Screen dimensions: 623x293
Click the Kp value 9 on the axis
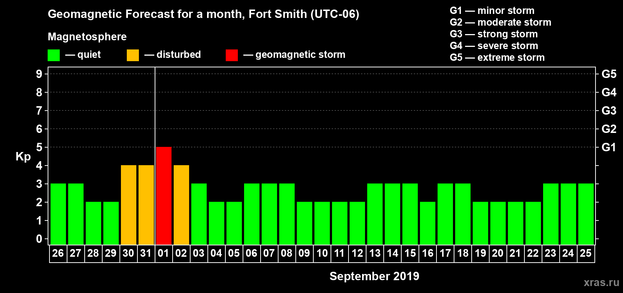[x=39, y=74]
